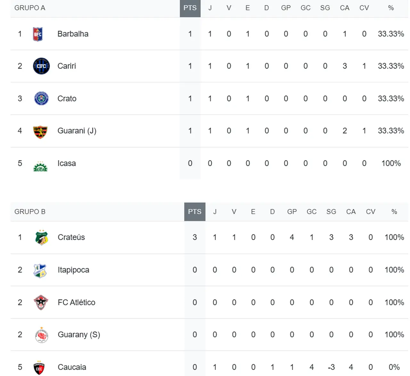Screen dimensions: 410x376
Task: Open the Icasa team name link
Action: point(67,164)
